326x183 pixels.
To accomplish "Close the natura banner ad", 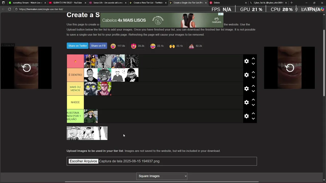I will pyautogui.click(x=222, y=14).
